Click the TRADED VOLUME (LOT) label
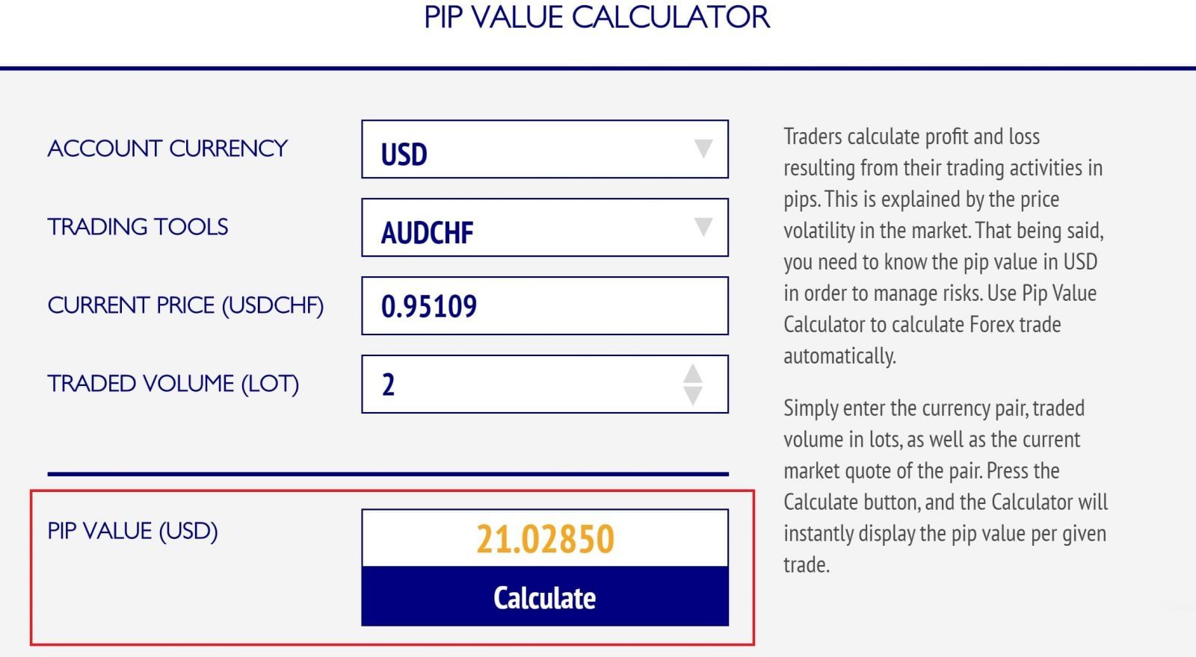Image resolution: width=1196 pixels, height=657 pixels. tap(173, 384)
